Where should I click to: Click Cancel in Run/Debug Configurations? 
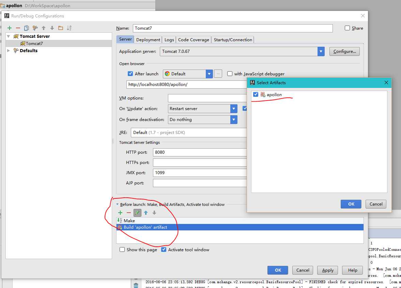pyautogui.click(x=303, y=270)
